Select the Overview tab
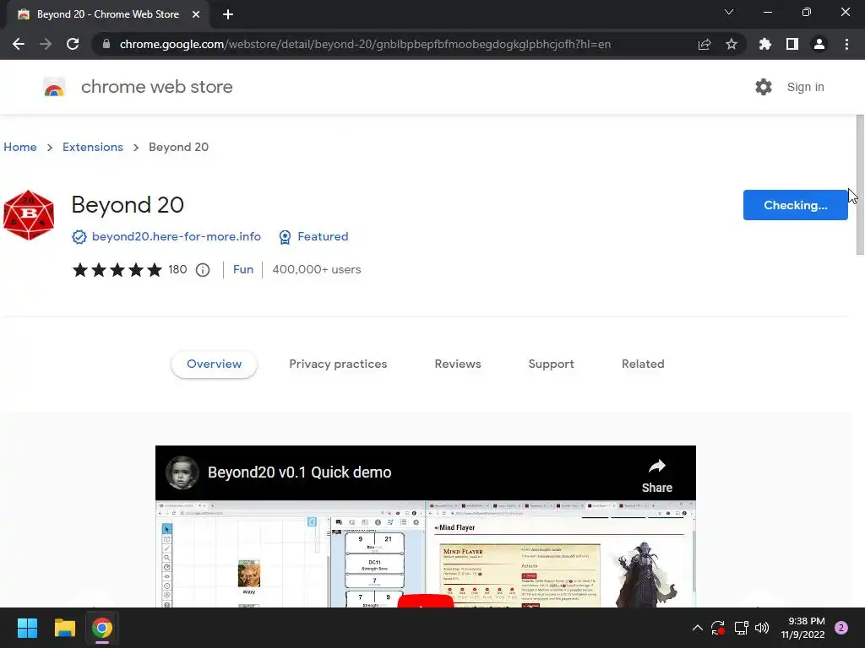The width and height of the screenshot is (865, 648). tap(214, 364)
